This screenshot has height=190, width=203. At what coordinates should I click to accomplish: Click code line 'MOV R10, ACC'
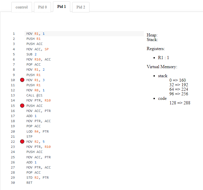39,59
